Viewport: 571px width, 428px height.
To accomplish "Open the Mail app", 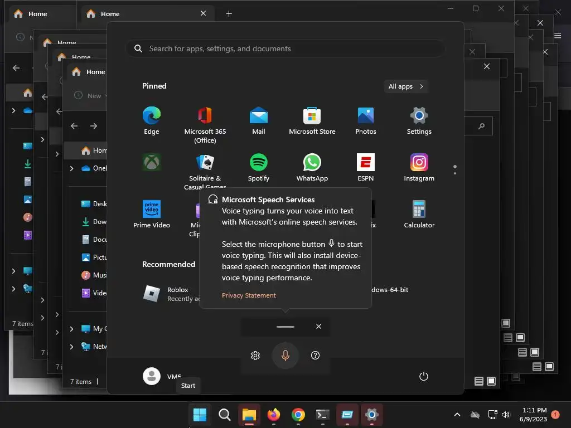I will click(259, 121).
